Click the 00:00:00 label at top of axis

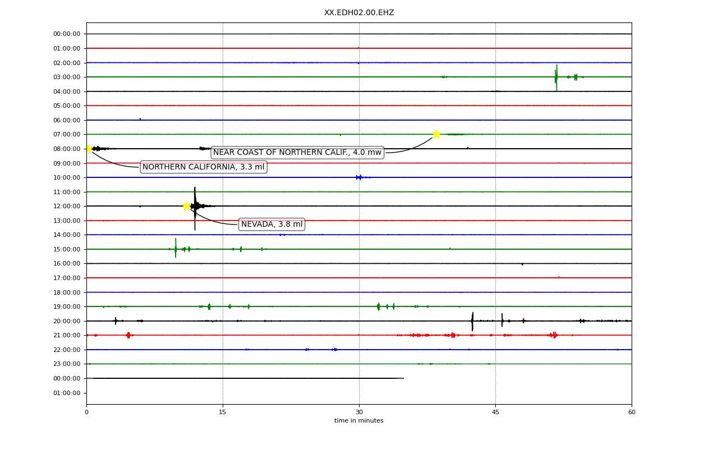point(67,34)
